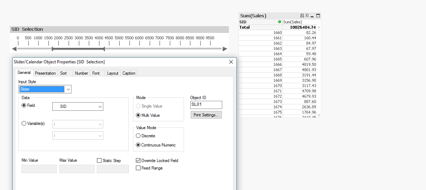Switch to the Presentation tab
This screenshot has height=190, width=426.
tap(45, 73)
